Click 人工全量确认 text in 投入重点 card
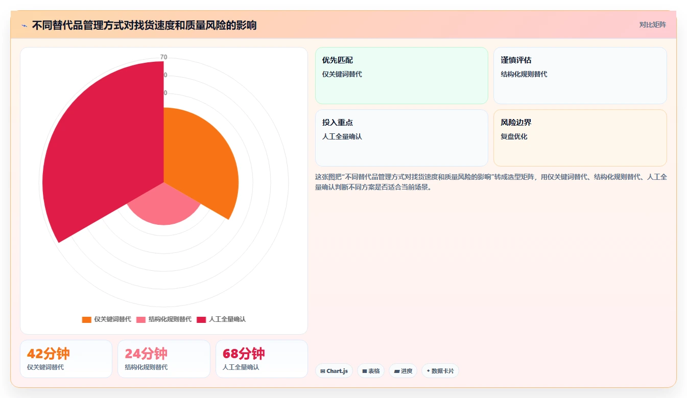The width and height of the screenshot is (687, 398). click(342, 137)
